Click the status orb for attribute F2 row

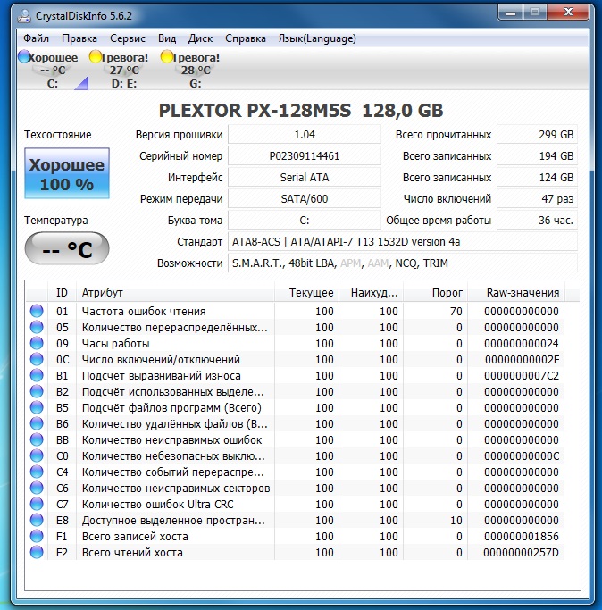37,553
